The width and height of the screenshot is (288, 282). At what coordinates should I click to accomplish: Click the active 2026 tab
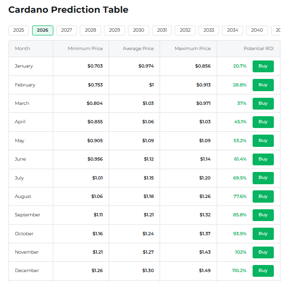(42, 30)
